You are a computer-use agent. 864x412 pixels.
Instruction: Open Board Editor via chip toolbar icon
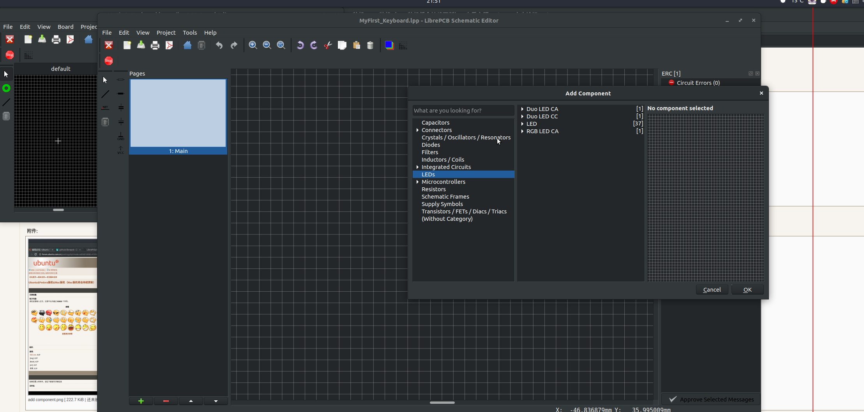point(201,46)
